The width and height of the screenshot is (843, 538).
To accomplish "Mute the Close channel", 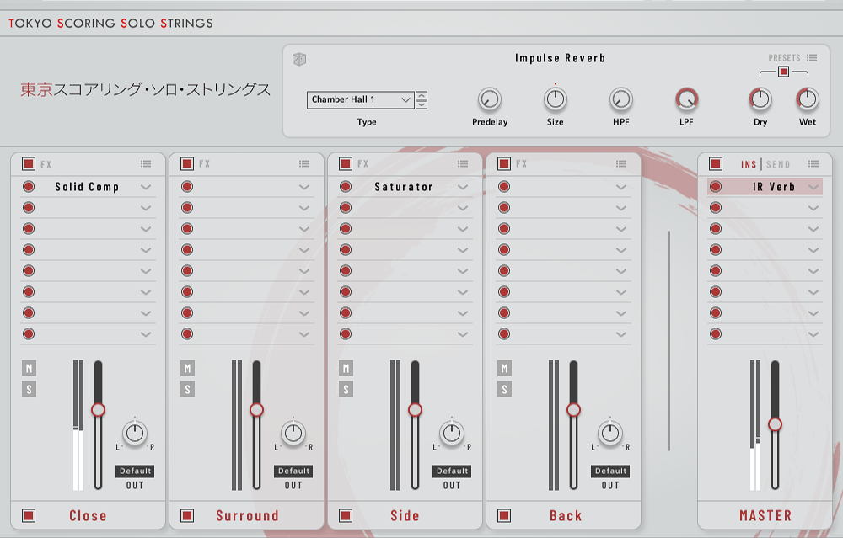I will click(x=30, y=368).
